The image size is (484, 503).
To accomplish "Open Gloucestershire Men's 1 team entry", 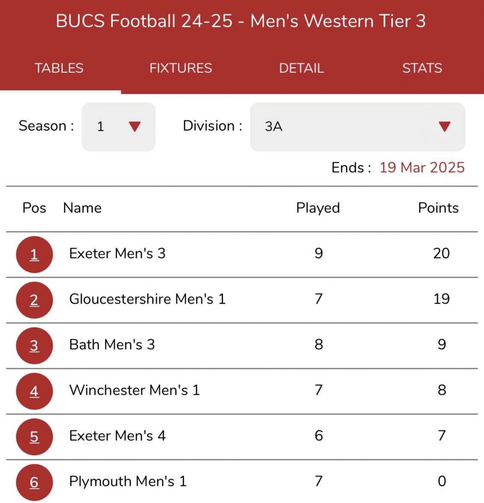I will [x=147, y=299].
